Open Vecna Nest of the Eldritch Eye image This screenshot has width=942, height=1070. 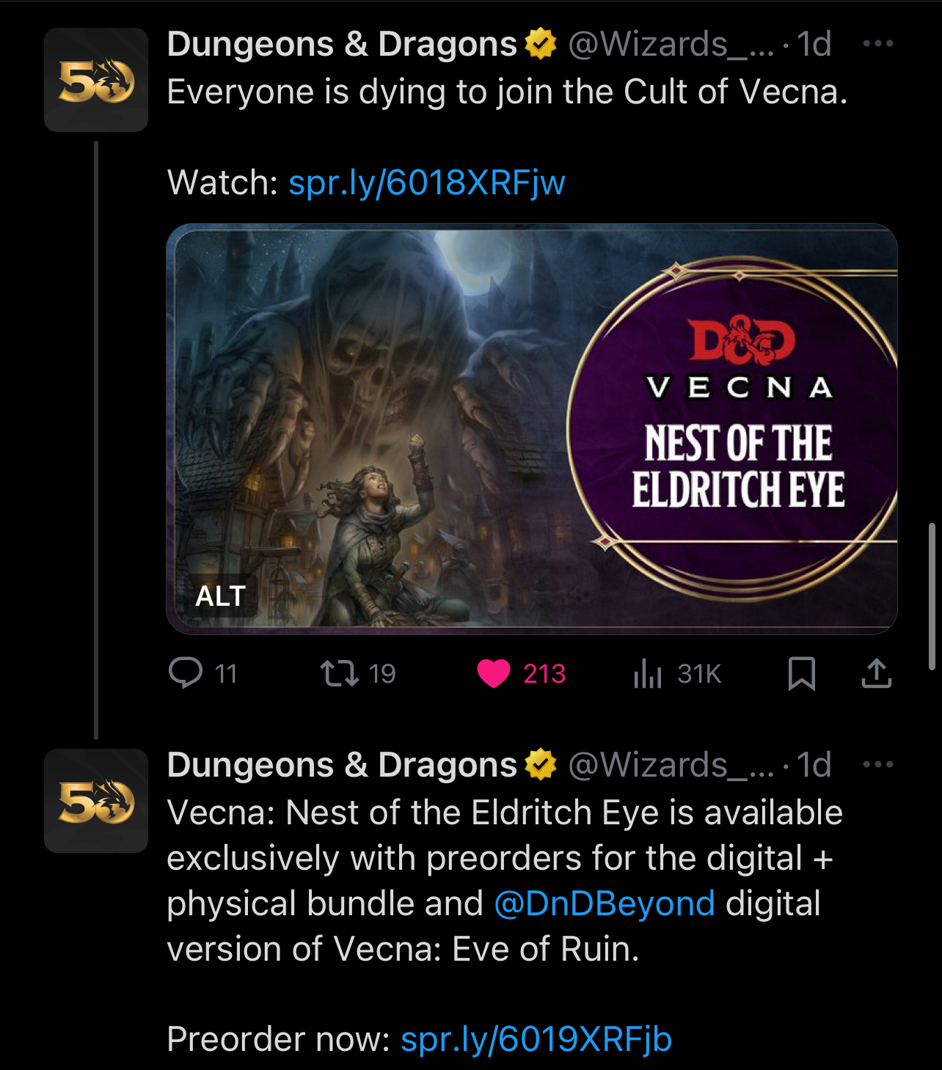point(531,428)
